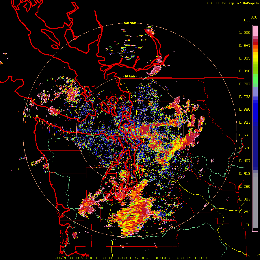Viewport: 260px width, 260px height.
Task: Click the 0.840 scale value
Action: click(245, 71)
